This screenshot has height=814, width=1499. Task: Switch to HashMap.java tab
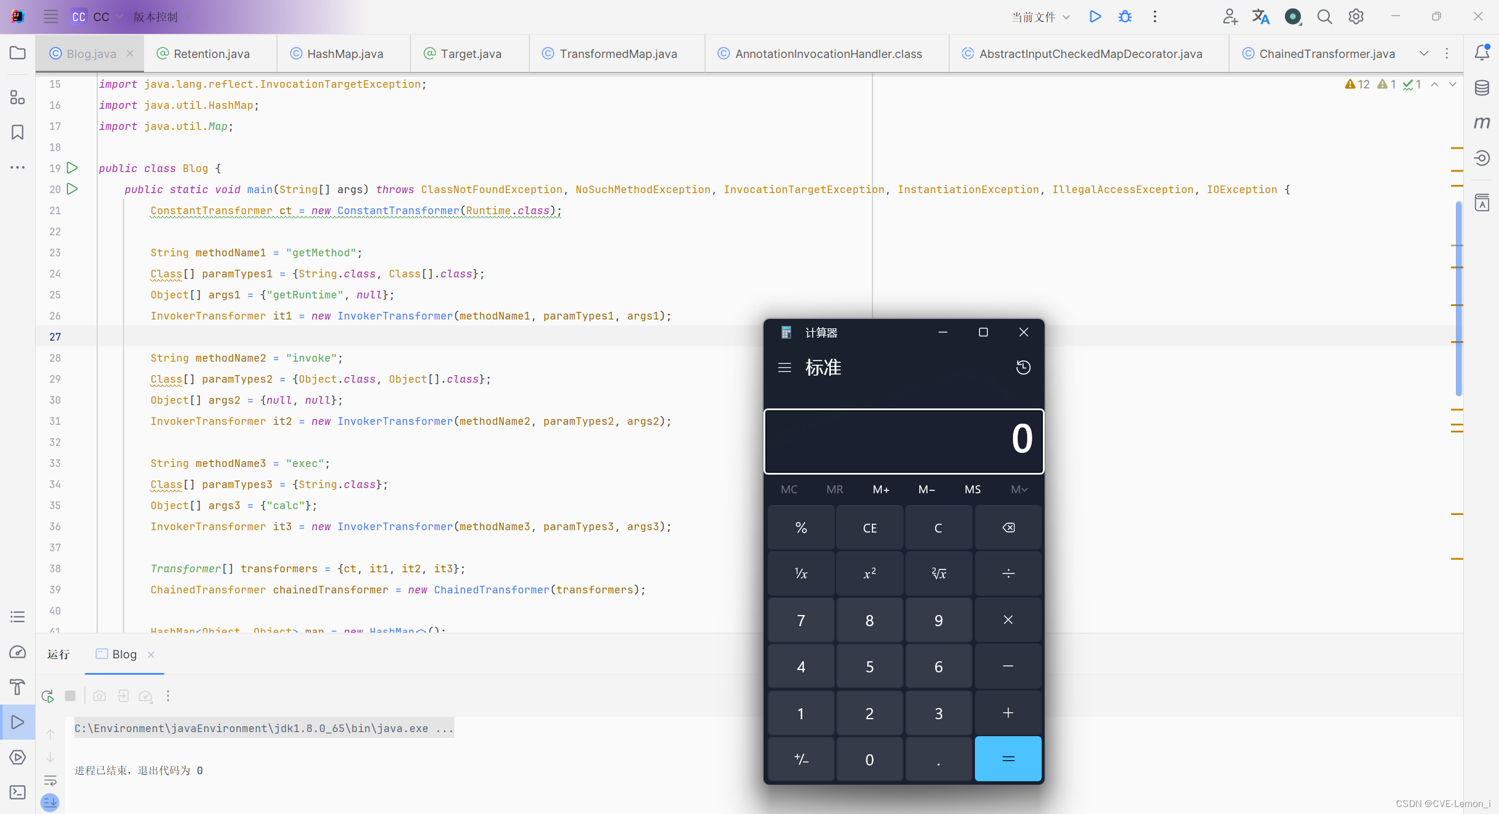point(344,54)
